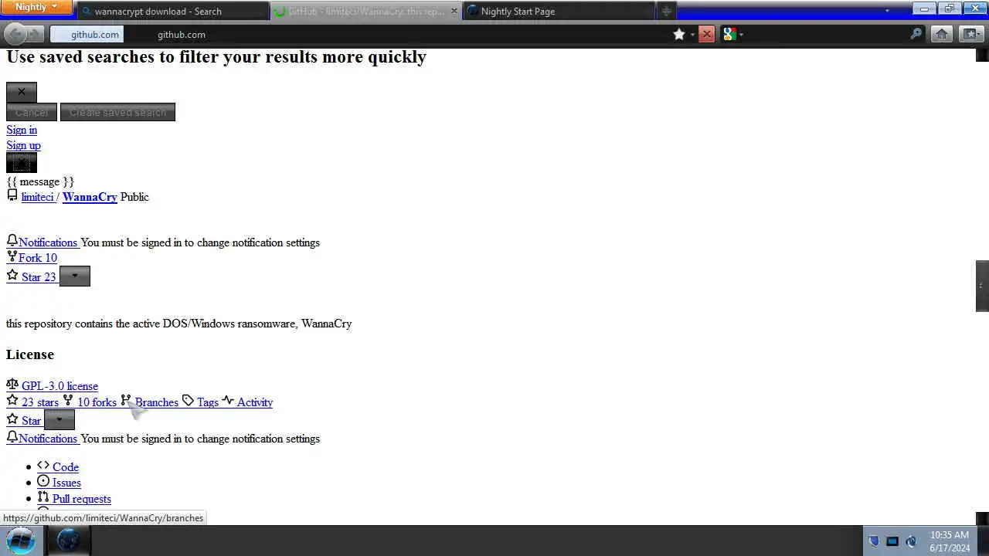Click the Fork 10 link
The width and height of the screenshot is (989, 556).
pyautogui.click(x=38, y=258)
